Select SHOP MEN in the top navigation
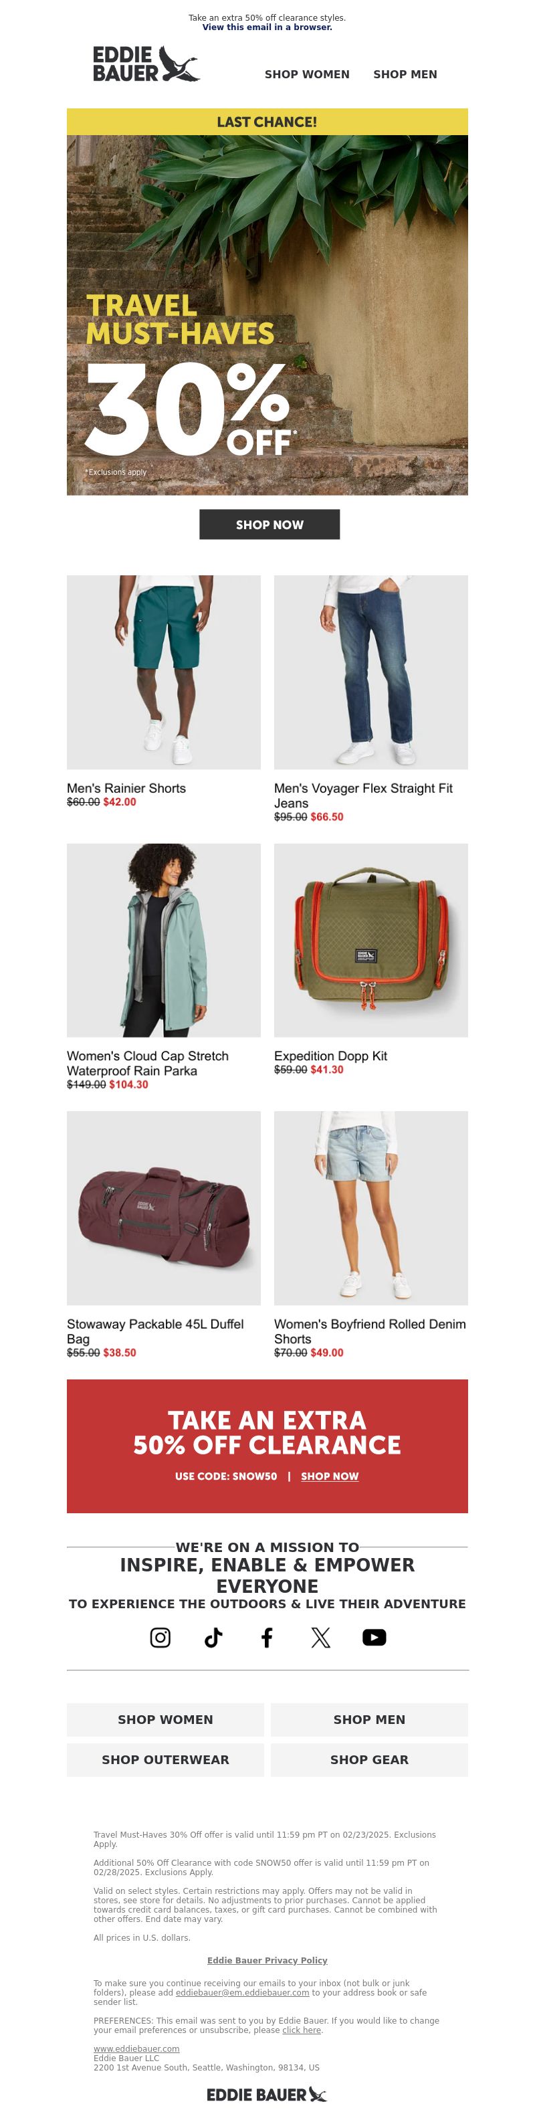 coord(405,74)
